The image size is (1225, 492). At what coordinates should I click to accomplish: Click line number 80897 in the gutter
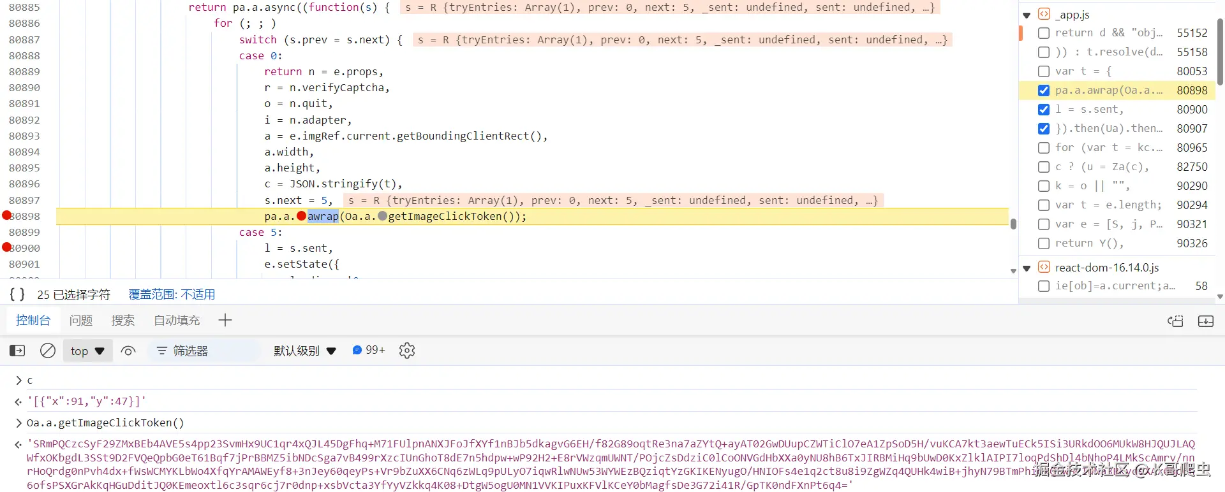click(24, 200)
